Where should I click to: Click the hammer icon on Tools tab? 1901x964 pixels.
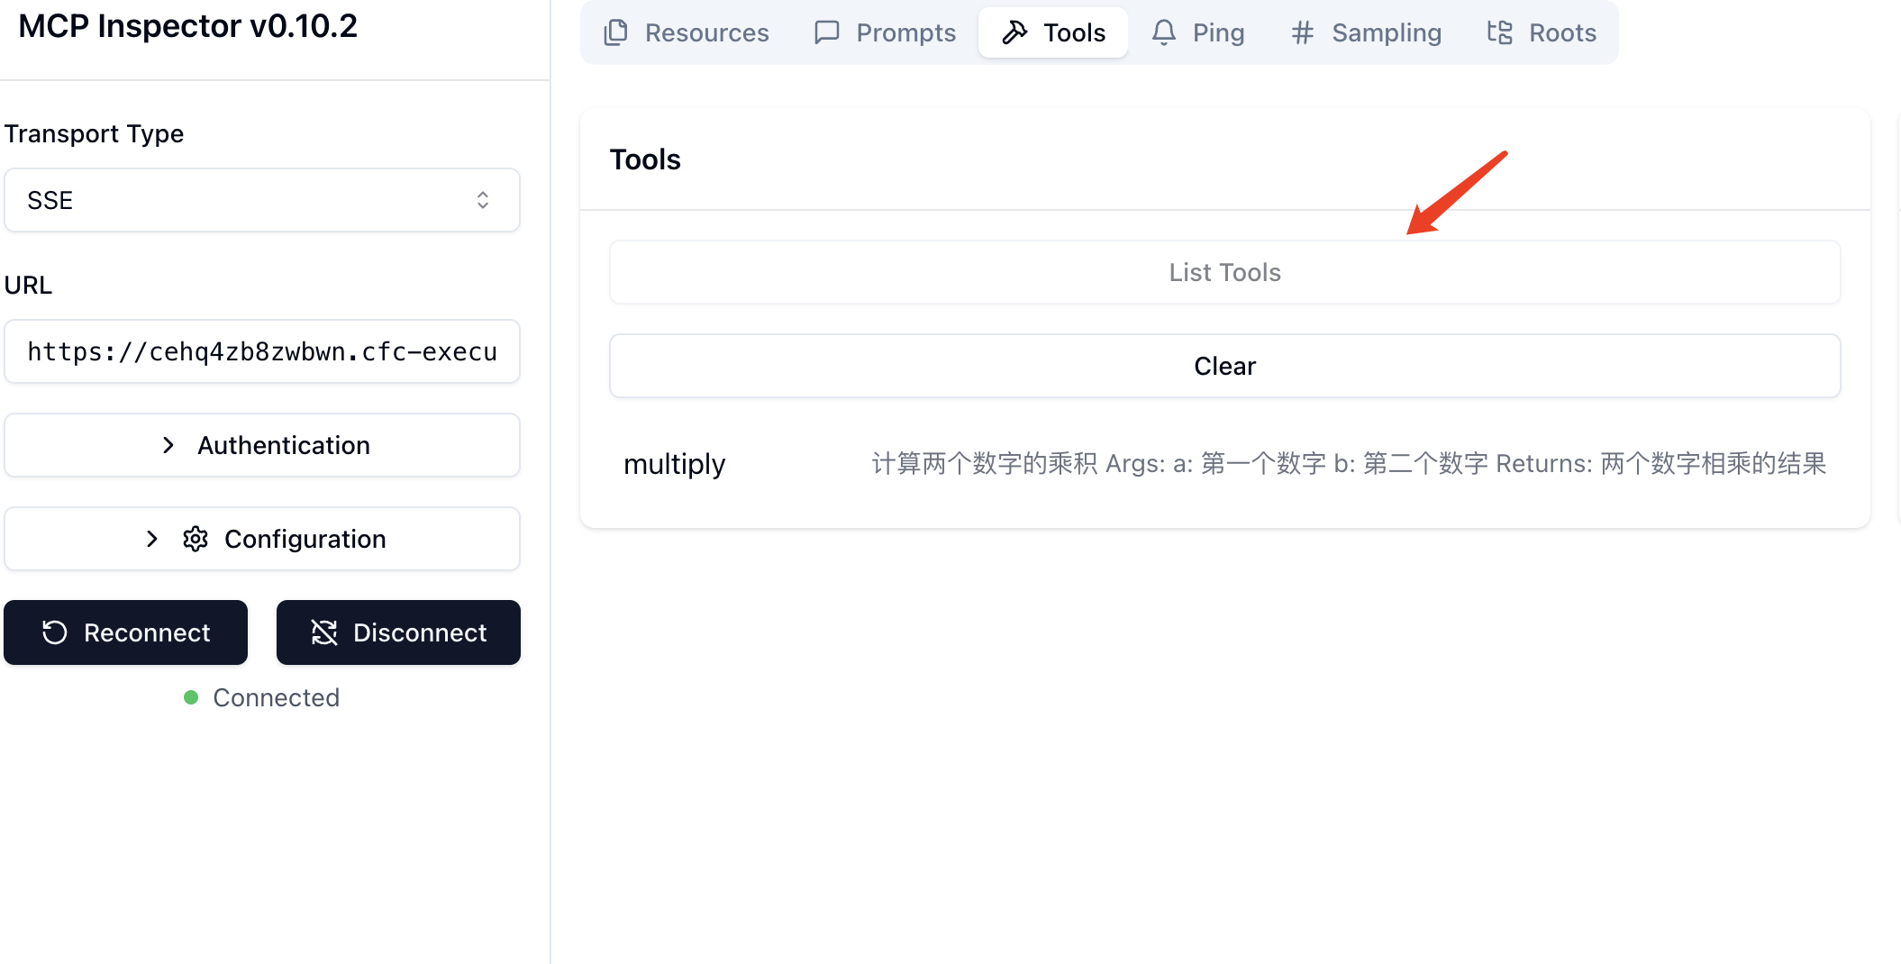[x=1014, y=32]
